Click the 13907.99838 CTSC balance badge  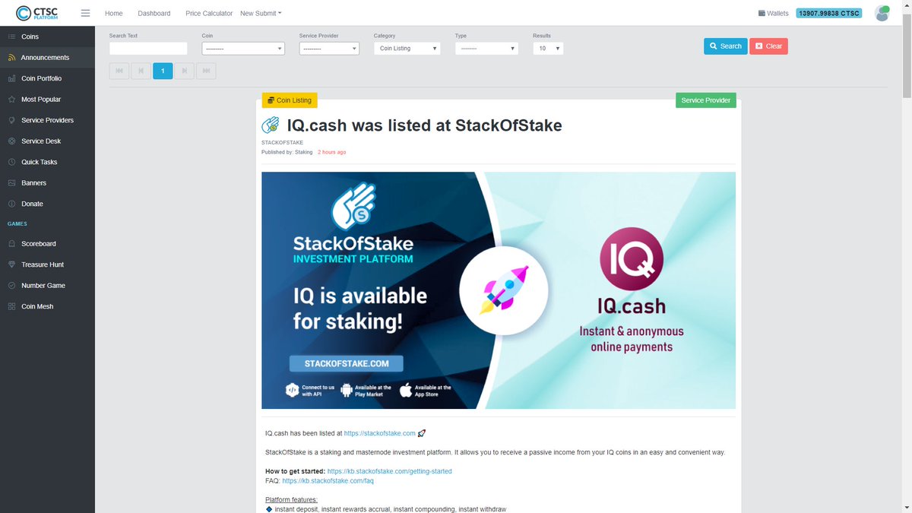[829, 13]
